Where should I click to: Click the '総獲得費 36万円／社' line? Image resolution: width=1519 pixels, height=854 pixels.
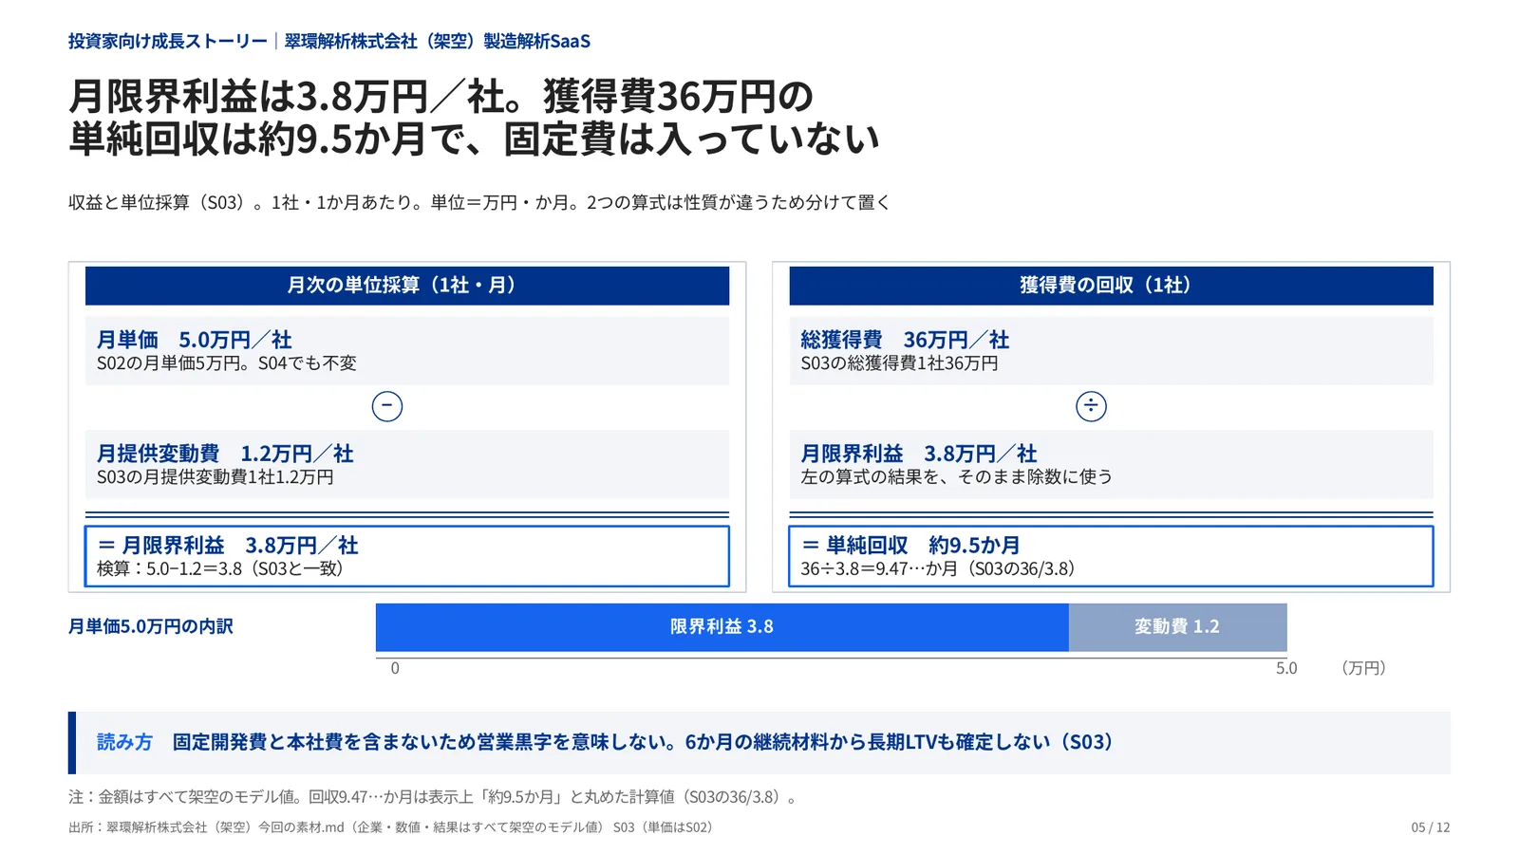click(905, 340)
